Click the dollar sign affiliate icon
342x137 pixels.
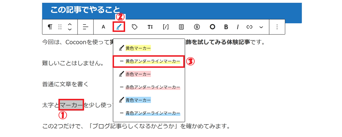coord(197,27)
